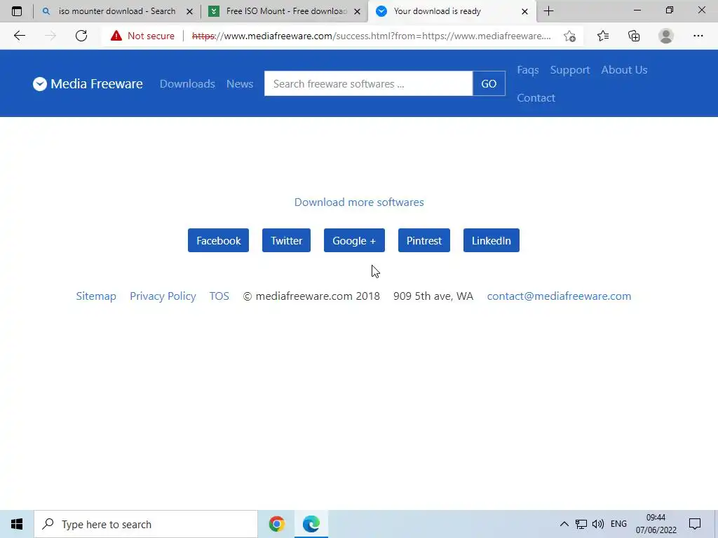Open the notification center icon
Image resolution: width=718 pixels, height=538 pixels.
[x=695, y=524]
